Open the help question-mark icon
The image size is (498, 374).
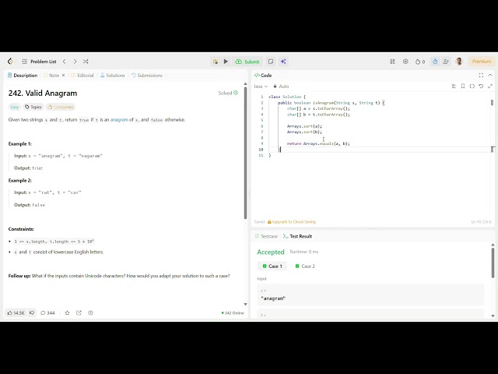coord(90,313)
